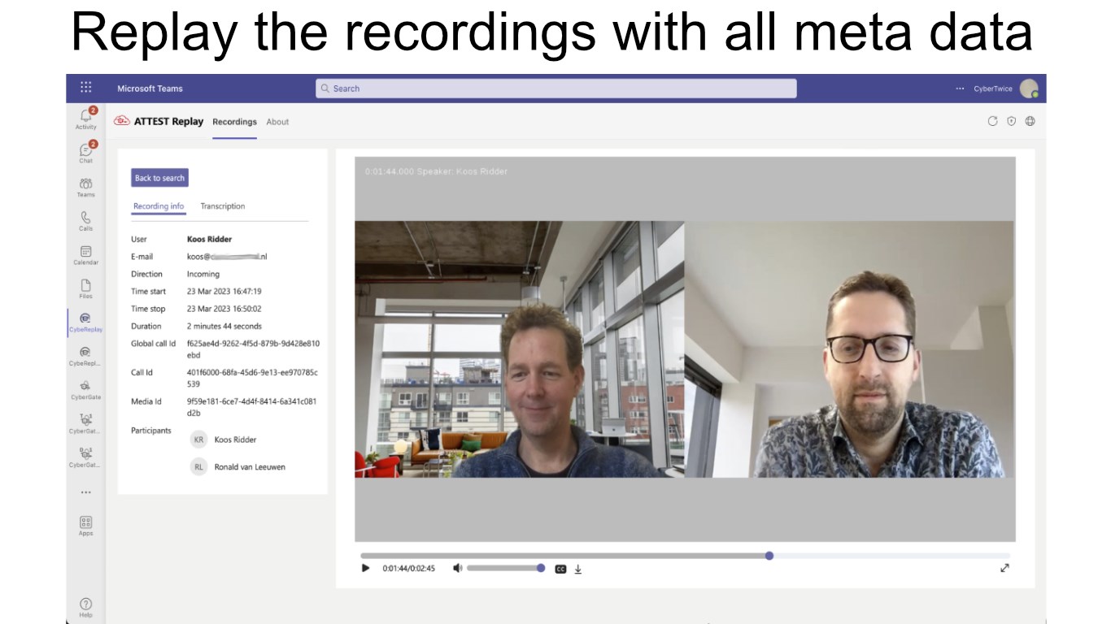Mute the audio with the speaker icon
The image size is (1111, 624).
(457, 568)
